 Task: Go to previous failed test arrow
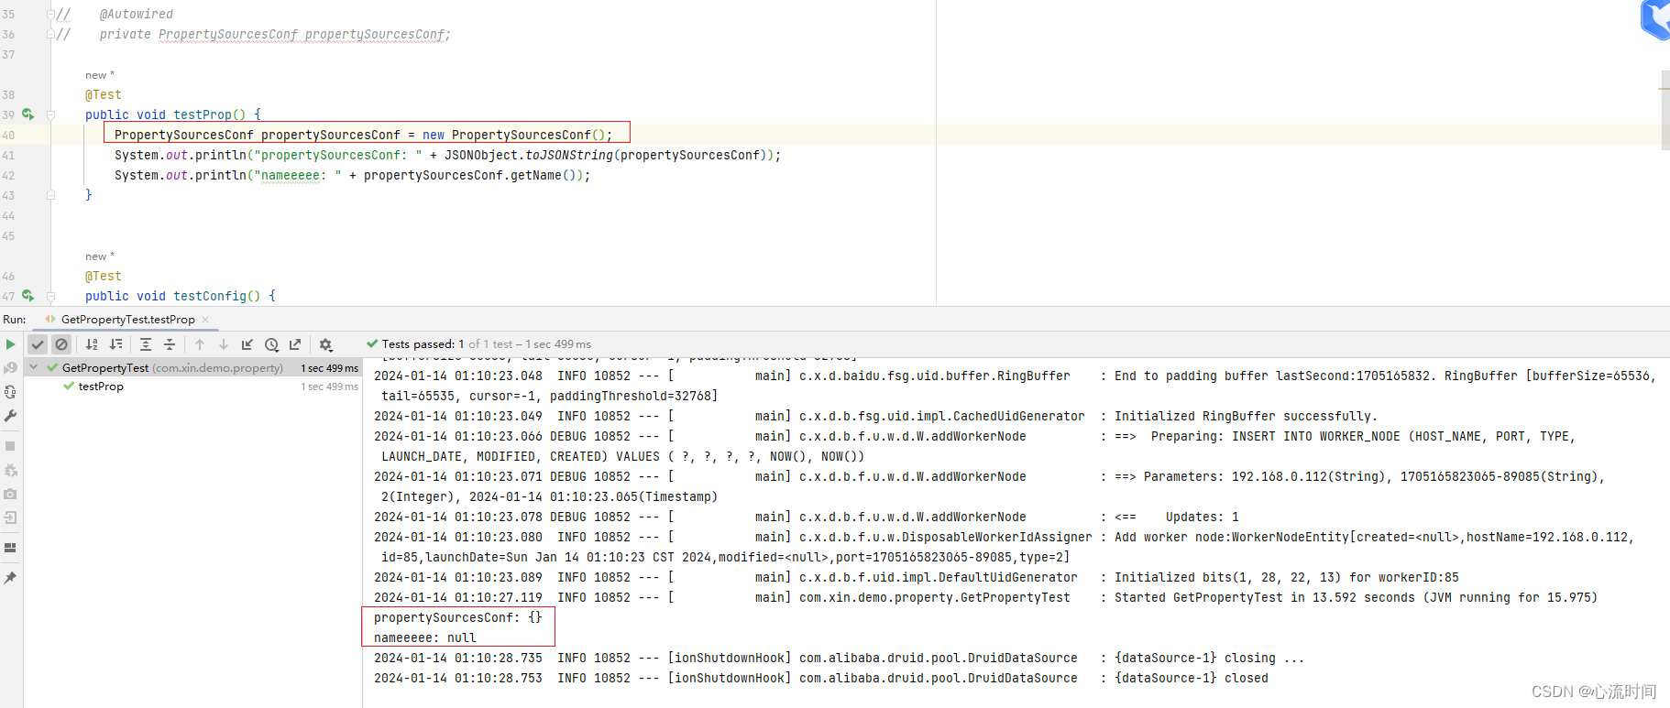[x=200, y=344]
